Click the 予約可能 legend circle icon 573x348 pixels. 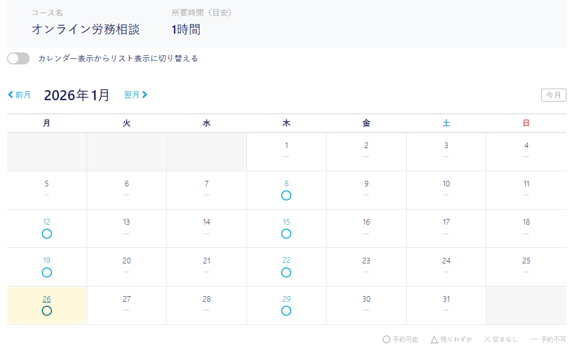(x=387, y=339)
